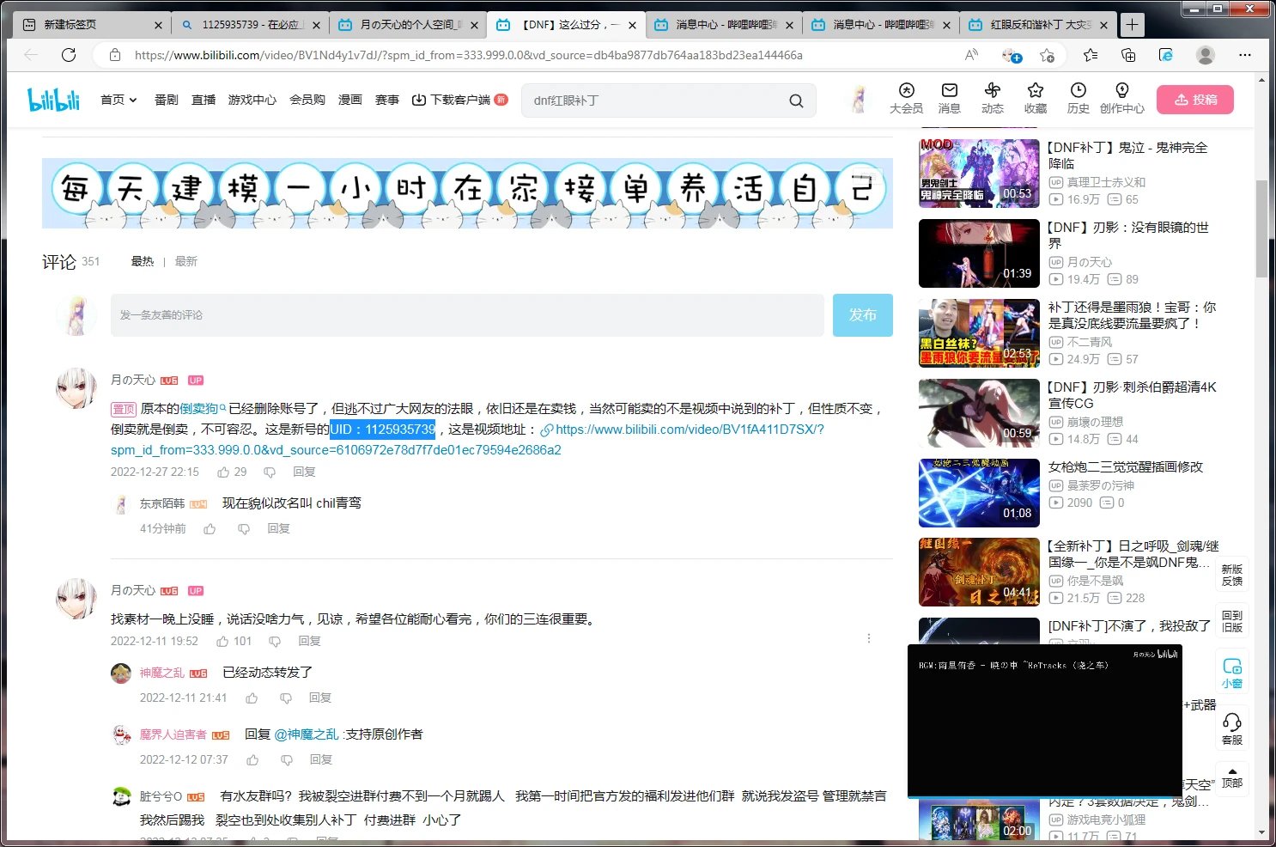Image resolution: width=1276 pixels, height=847 pixels.
Task: Dislike 魔界人迫害者's reply
Action: tap(287, 760)
